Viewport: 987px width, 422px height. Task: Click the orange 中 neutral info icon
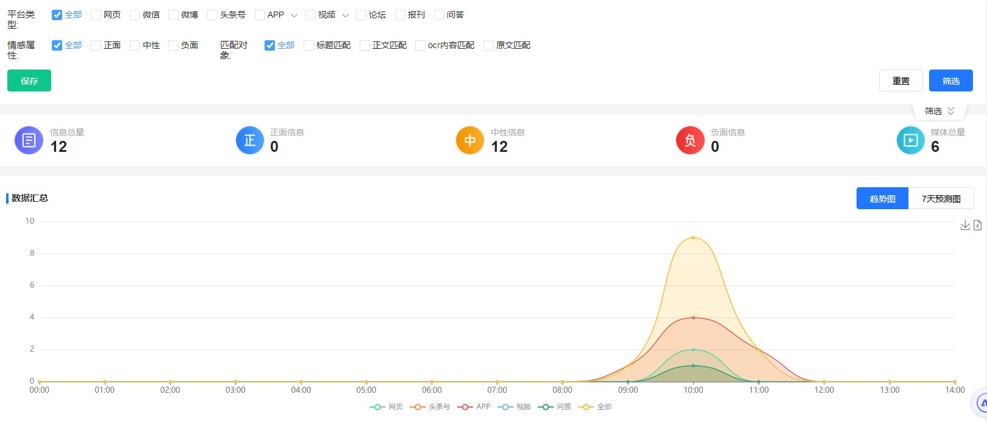(470, 140)
